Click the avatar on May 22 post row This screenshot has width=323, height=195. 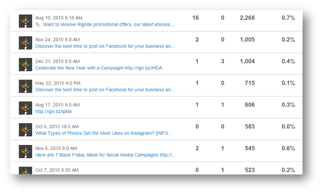pyautogui.click(x=25, y=86)
